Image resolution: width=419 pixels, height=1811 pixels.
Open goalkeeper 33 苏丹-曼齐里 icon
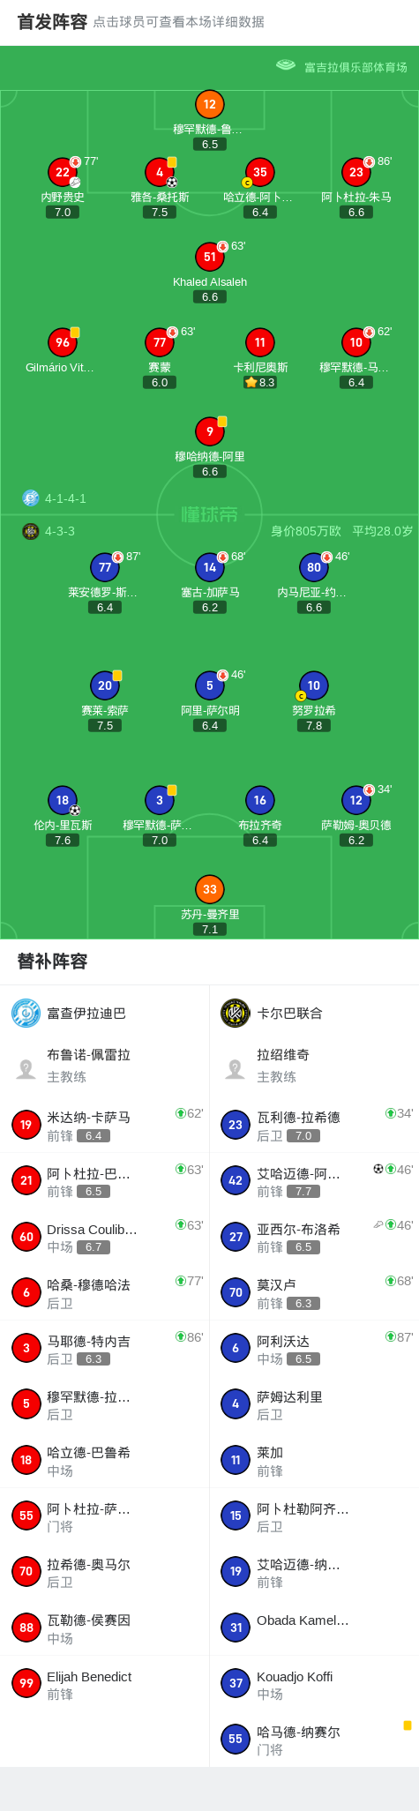click(x=209, y=889)
